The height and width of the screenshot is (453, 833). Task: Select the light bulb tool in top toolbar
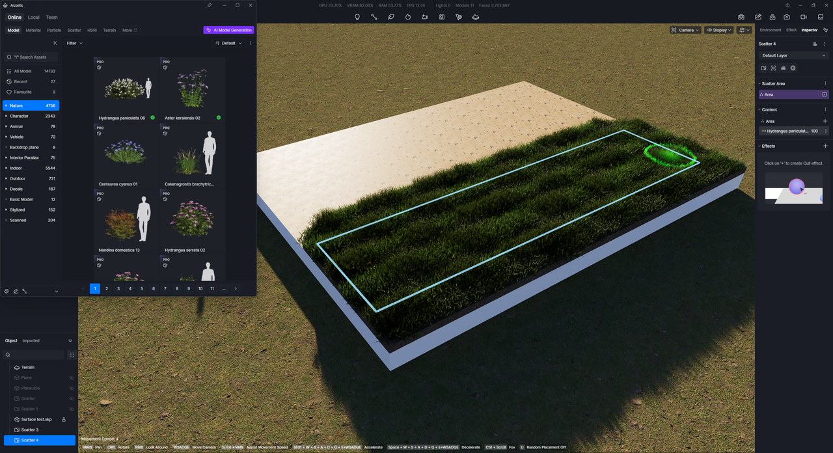357,17
